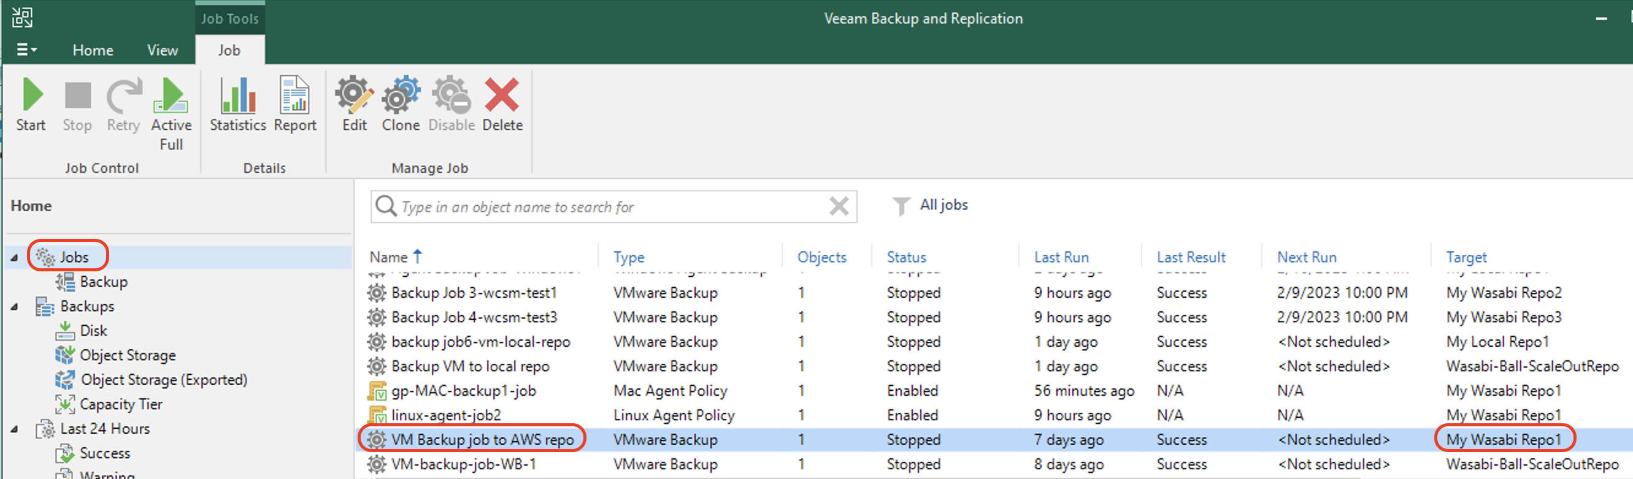1633x479 pixels.
Task: Click the funnel filter icon
Action: [901, 206]
